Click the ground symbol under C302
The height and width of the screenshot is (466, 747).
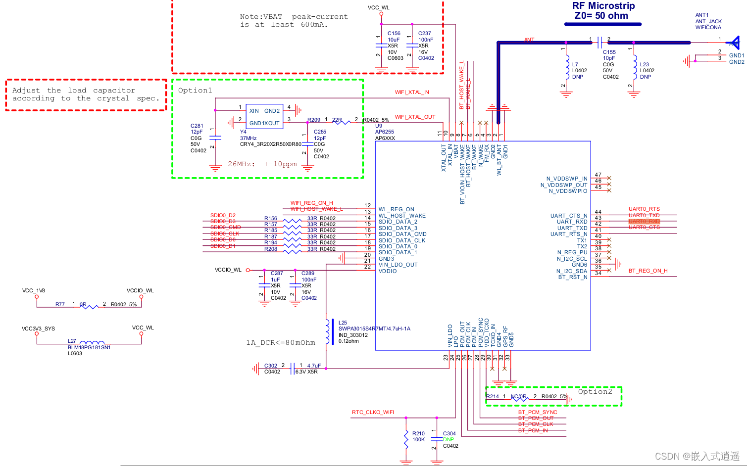256,369
